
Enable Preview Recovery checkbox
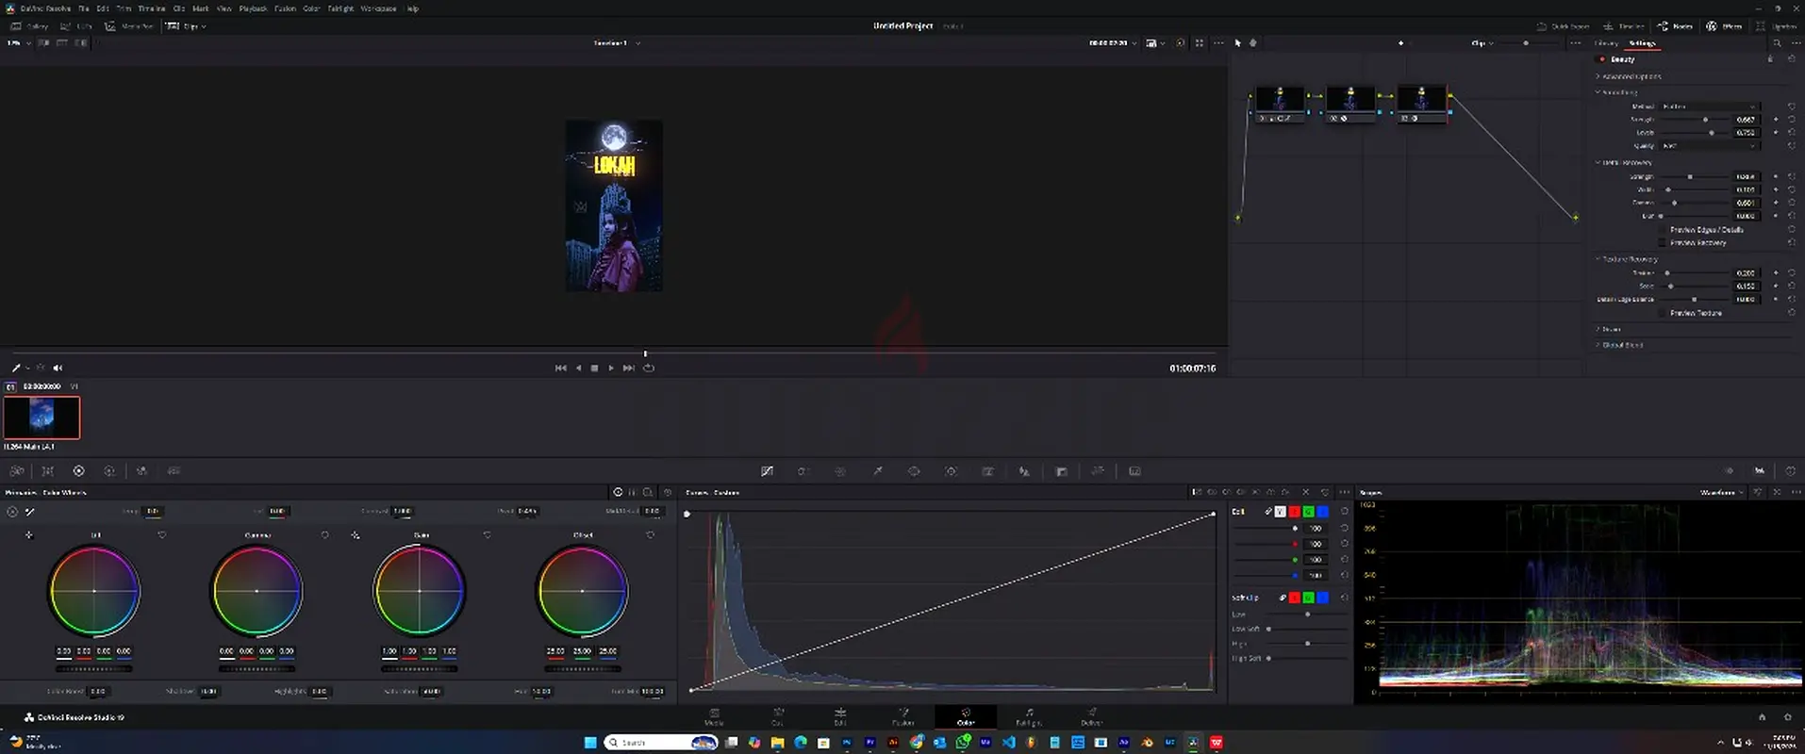pyautogui.click(x=1663, y=243)
